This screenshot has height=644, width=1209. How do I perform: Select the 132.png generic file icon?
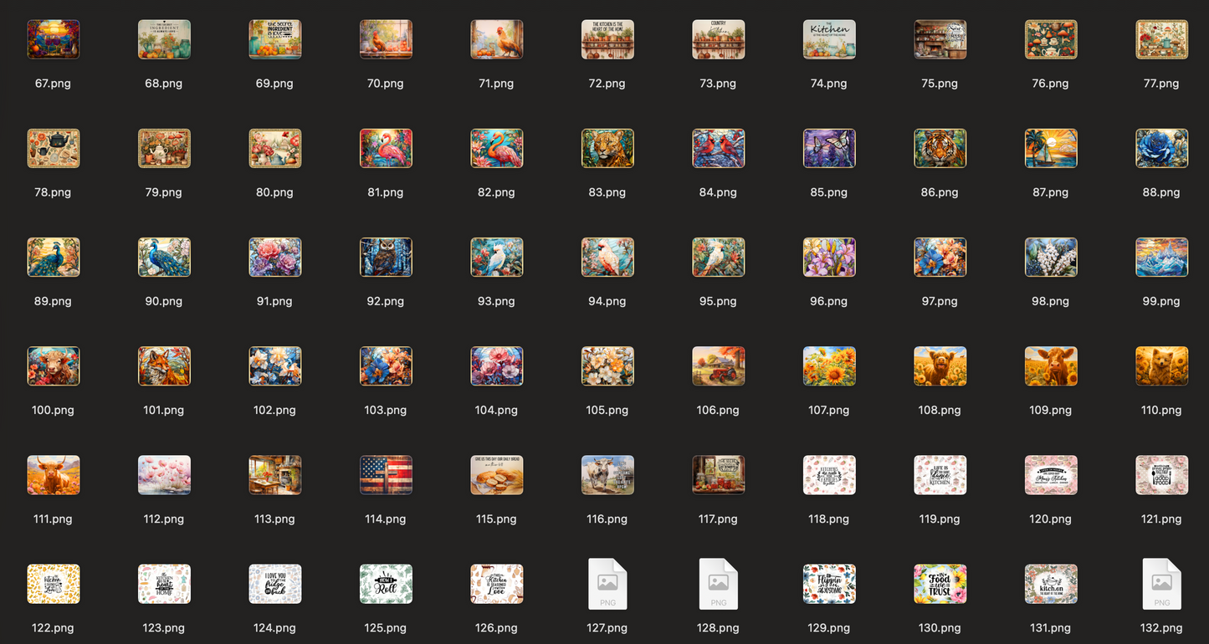coord(1161,583)
